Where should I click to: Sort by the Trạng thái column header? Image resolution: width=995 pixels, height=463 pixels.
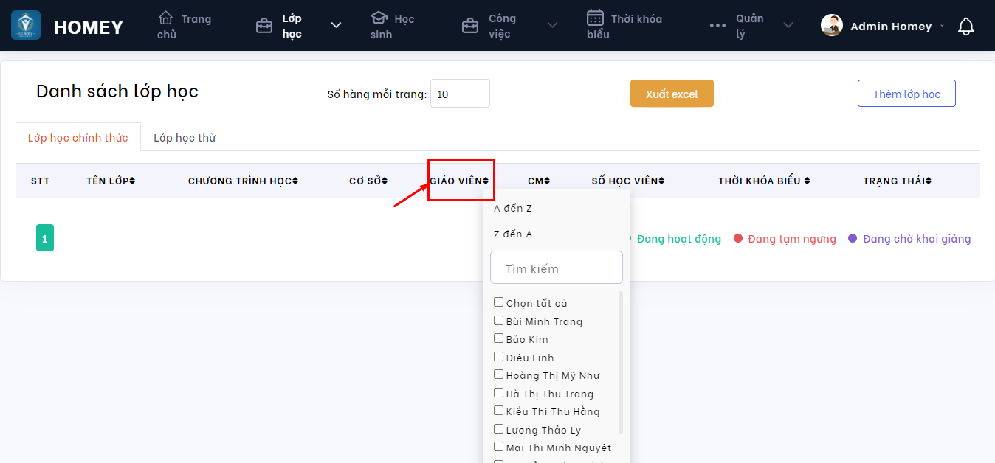tap(897, 181)
